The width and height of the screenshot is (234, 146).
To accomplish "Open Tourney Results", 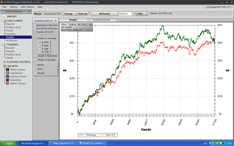I will tap(10, 48).
